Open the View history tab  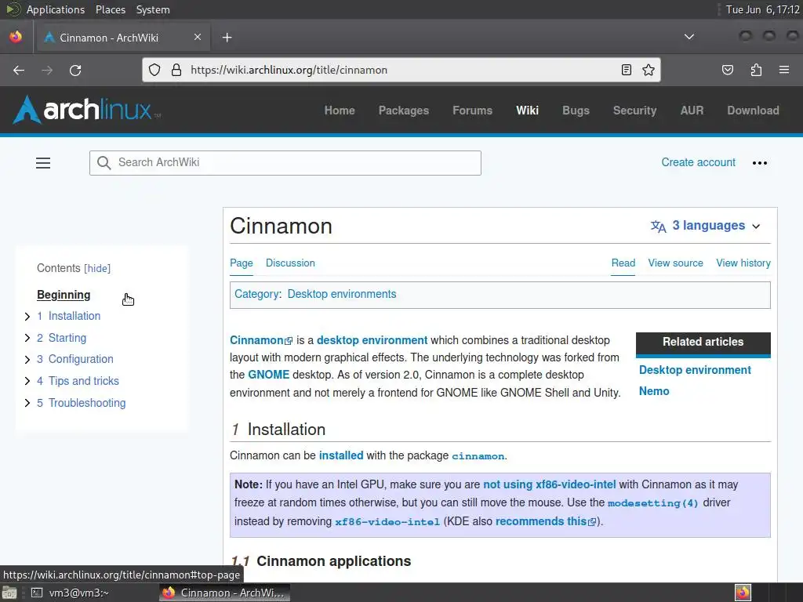pos(743,263)
